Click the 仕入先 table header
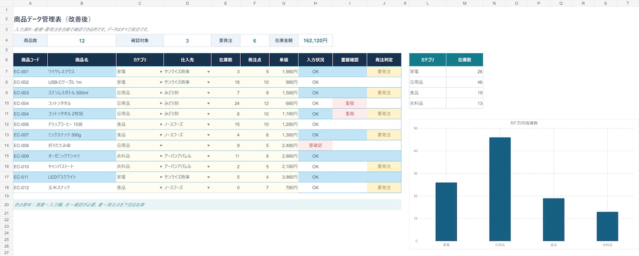639x256 pixels. click(188, 60)
